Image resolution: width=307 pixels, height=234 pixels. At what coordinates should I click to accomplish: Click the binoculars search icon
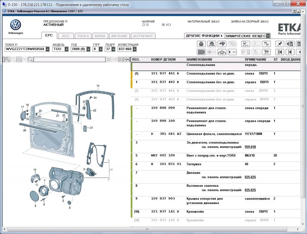(222, 44)
